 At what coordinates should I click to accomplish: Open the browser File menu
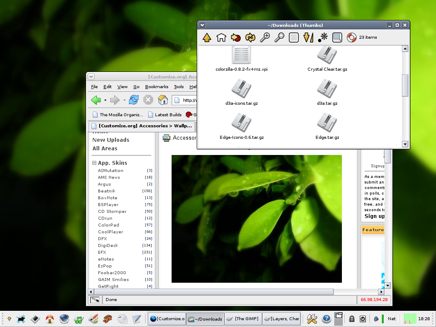coord(94,87)
